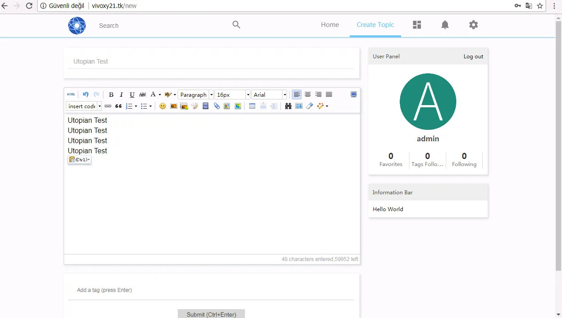Go to the Home tab

point(330,25)
